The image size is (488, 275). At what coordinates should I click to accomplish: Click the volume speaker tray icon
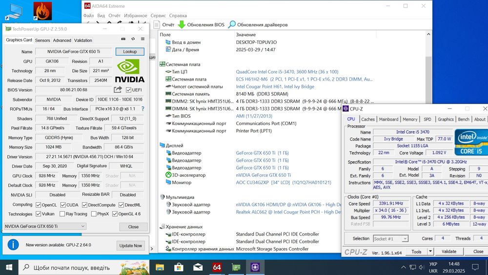[422, 267]
